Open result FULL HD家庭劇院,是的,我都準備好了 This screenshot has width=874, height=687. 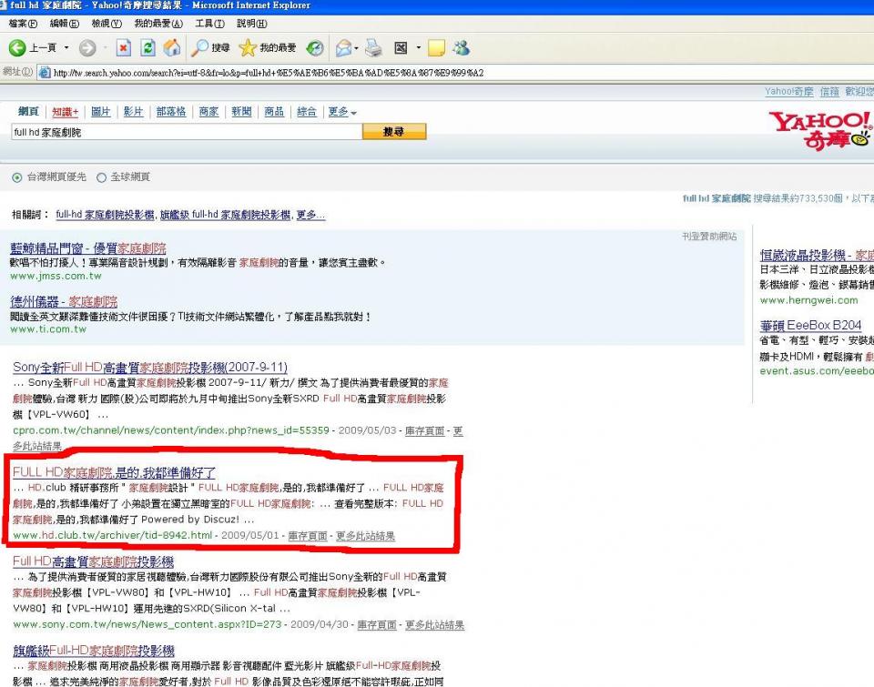(115, 472)
